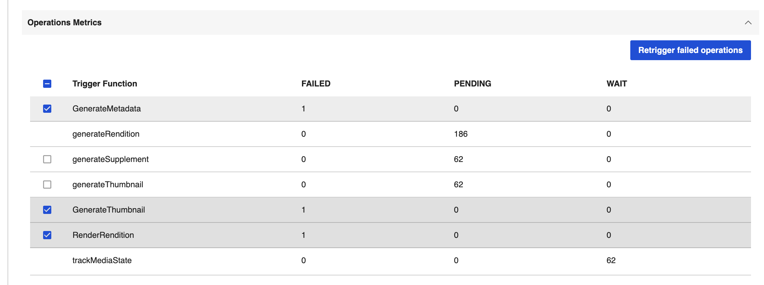Click the 186 pending count for generateRendition
This screenshot has height=285, width=764.
461,134
